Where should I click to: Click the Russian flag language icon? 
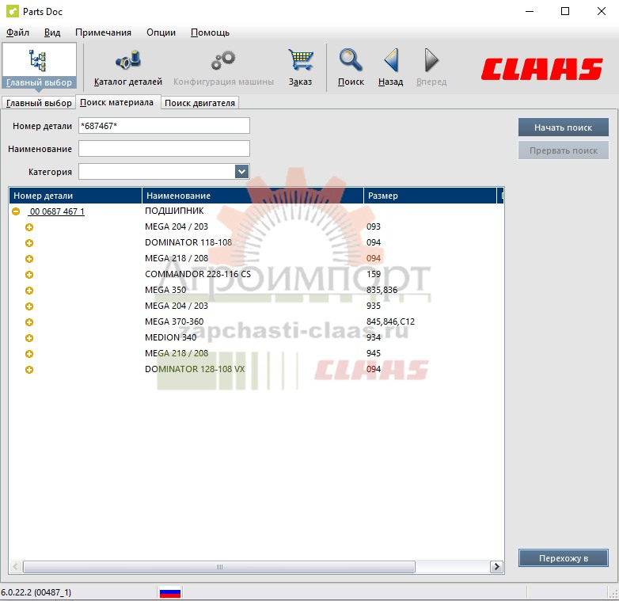[x=170, y=592]
